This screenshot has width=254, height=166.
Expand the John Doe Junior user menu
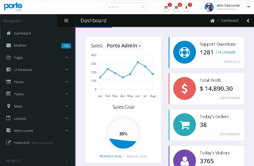click(248, 7)
